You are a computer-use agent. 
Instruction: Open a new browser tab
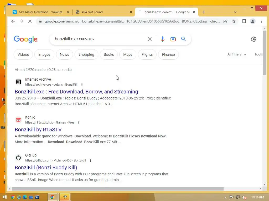click(204, 12)
